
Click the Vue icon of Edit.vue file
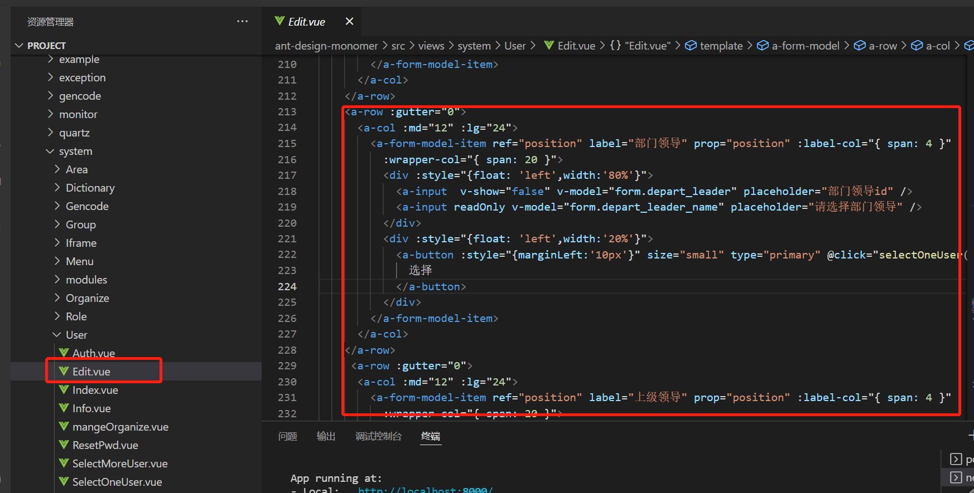coord(64,371)
